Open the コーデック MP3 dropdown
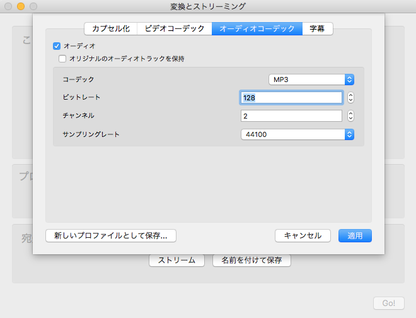Screen dimensions: 416x318 (311, 79)
